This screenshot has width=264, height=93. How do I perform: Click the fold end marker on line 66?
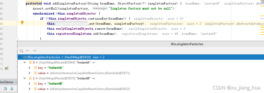pos(17,39)
